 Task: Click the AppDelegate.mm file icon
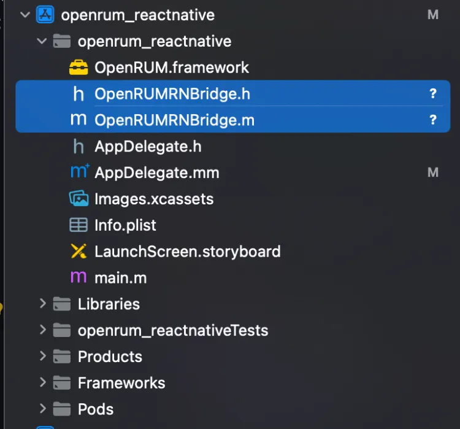pos(79,172)
